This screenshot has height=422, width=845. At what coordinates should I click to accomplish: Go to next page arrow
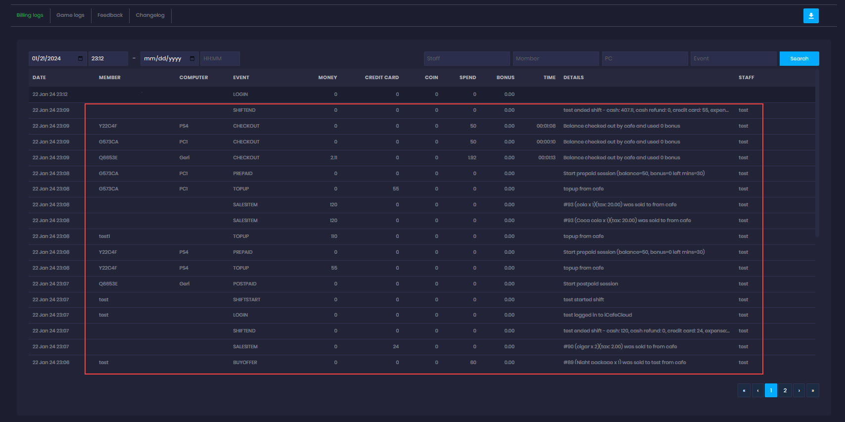point(798,390)
